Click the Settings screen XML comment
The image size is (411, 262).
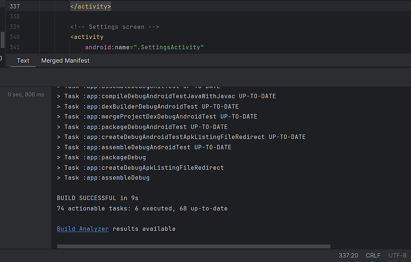pyautogui.click(x=114, y=27)
